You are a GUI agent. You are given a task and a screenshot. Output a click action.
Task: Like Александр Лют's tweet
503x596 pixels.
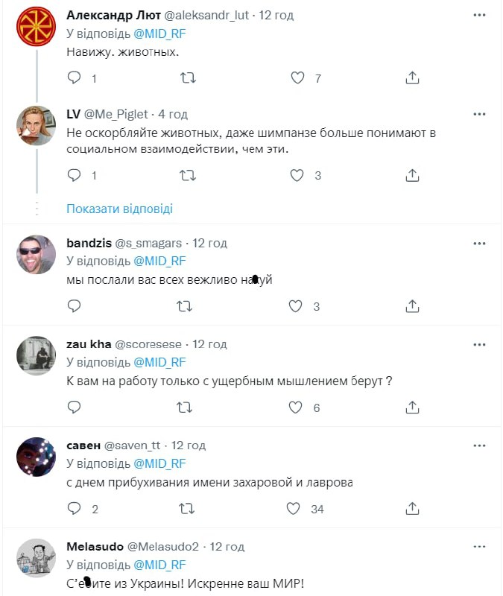(x=297, y=77)
